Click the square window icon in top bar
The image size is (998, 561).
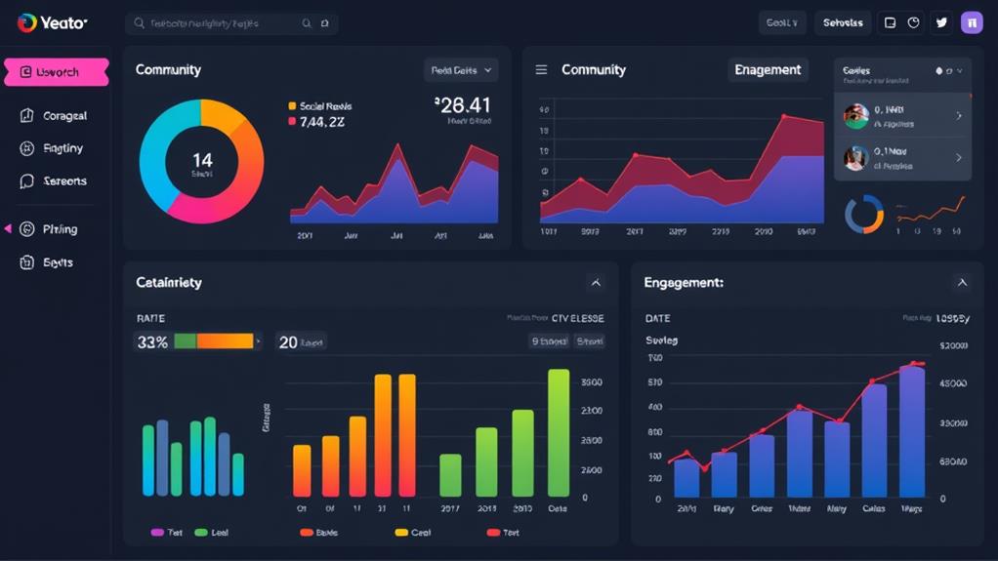890,22
